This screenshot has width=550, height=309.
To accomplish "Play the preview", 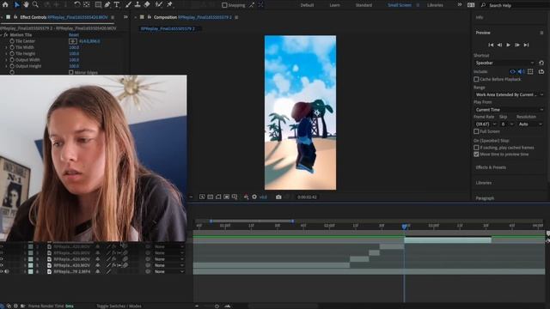I will 508,45.
